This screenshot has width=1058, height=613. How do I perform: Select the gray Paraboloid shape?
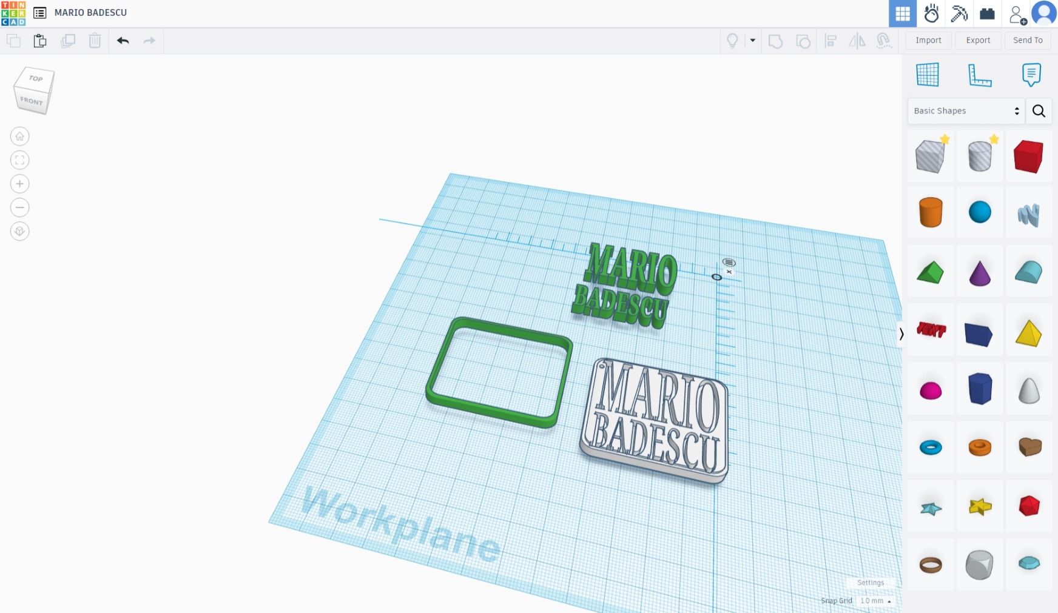(1028, 390)
